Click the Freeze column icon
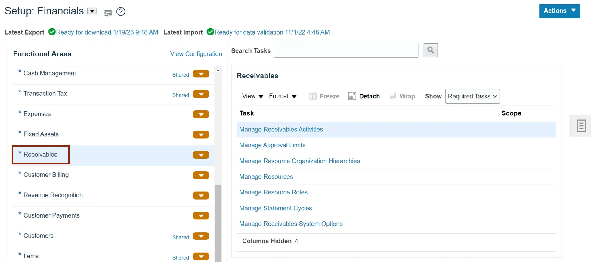This screenshot has width=591, height=262. click(x=313, y=96)
